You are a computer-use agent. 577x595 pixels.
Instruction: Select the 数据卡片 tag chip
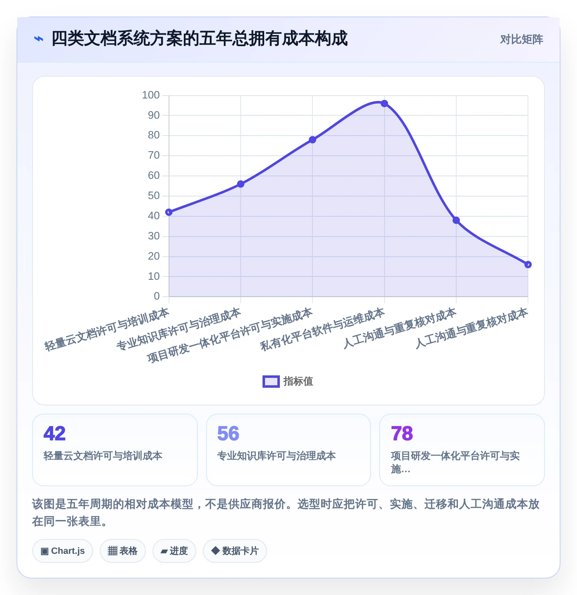point(235,551)
